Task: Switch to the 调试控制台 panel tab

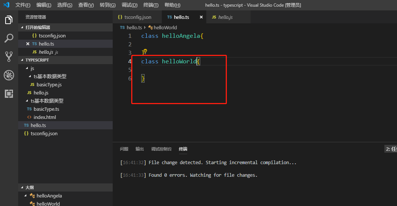Action: tap(161, 149)
